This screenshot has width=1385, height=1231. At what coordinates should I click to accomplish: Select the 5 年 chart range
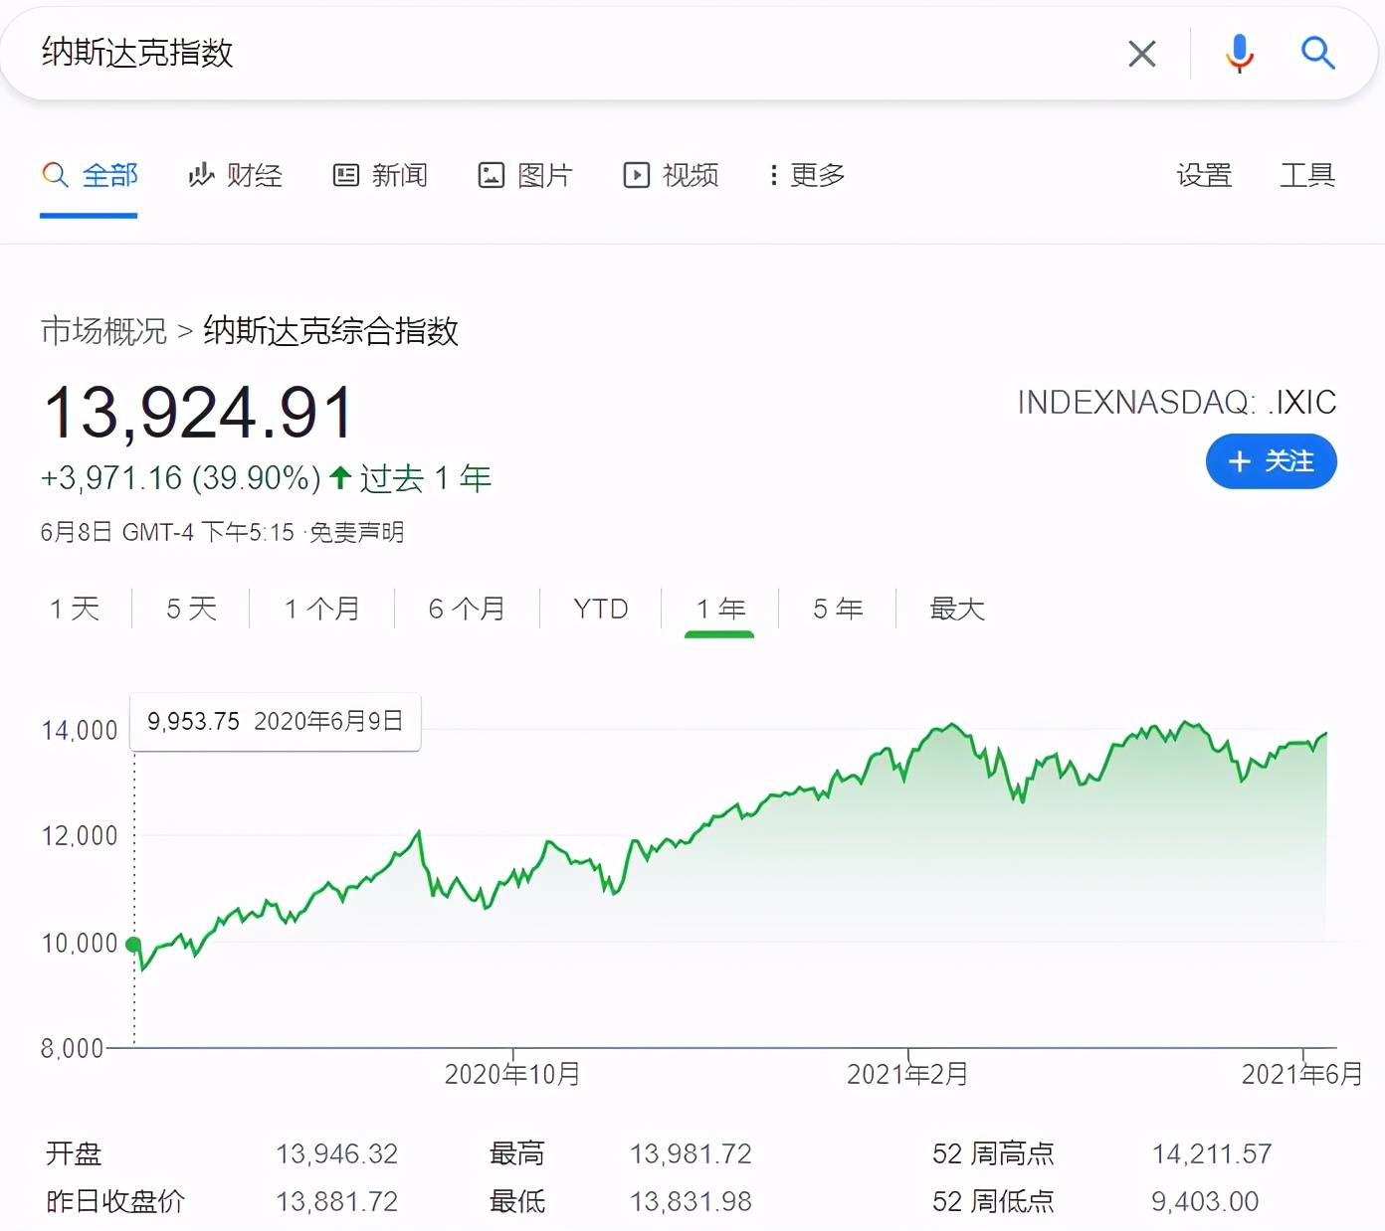[838, 609]
